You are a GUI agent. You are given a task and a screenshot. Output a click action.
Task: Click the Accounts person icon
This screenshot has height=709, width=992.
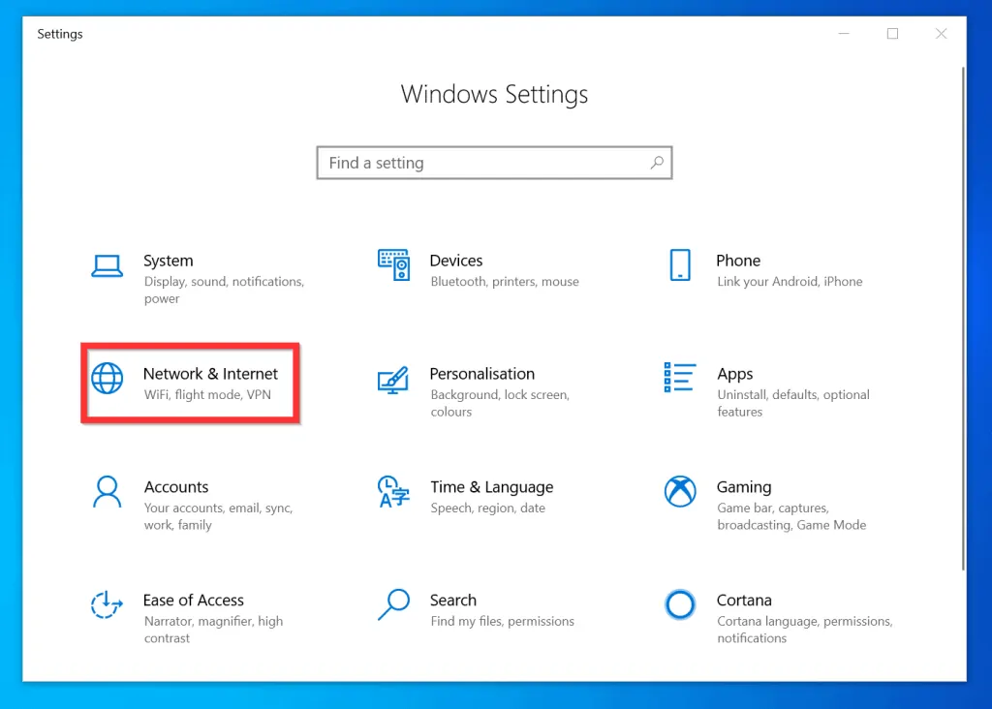pyautogui.click(x=107, y=492)
